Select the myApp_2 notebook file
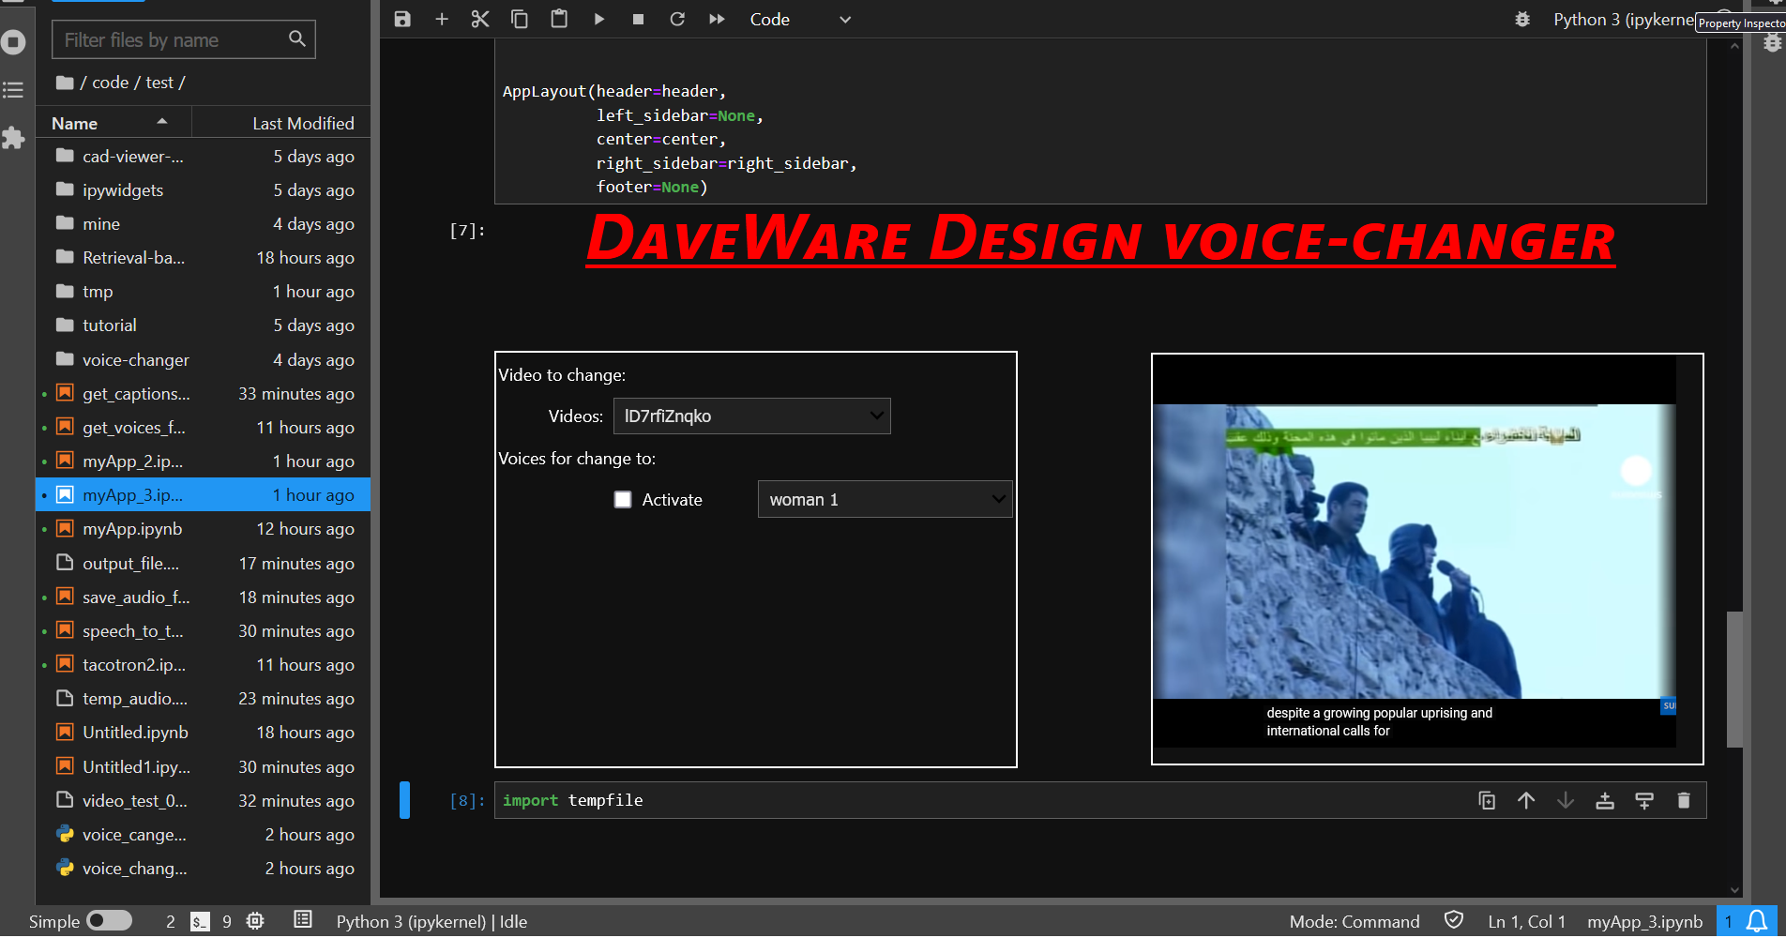This screenshot has width=1786, height=938. coord(203,461)
